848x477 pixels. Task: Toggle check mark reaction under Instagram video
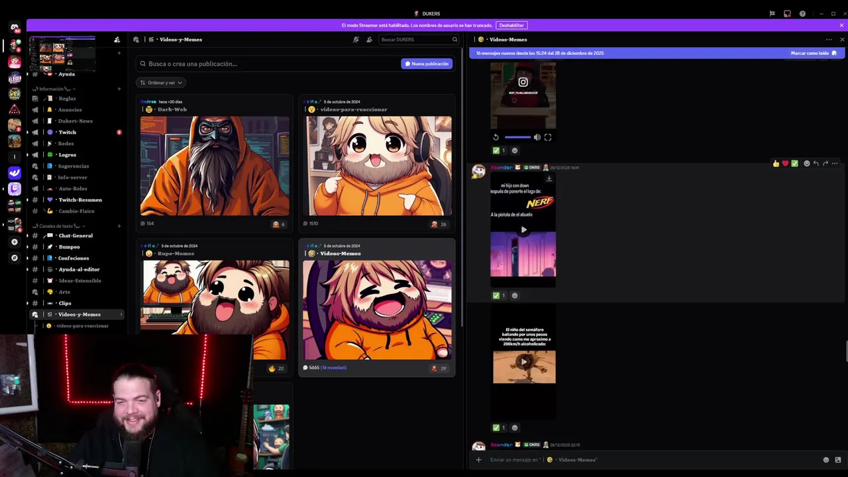click(x=499, y=150)
